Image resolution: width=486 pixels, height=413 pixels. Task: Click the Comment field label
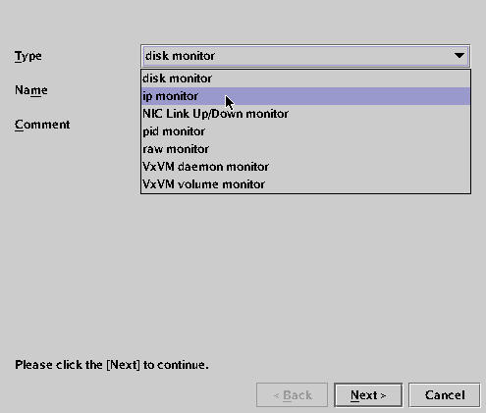42,125
